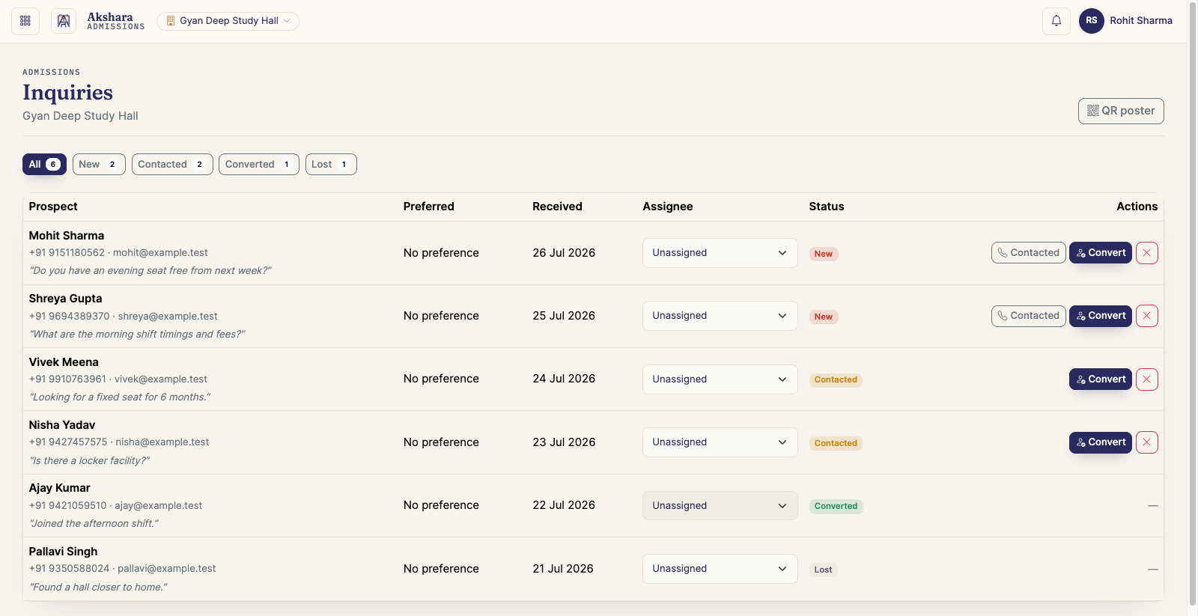Mark Mohit Sharma as Contacted
This screenshot has width=1198, height=616.
pos(1028,253)
